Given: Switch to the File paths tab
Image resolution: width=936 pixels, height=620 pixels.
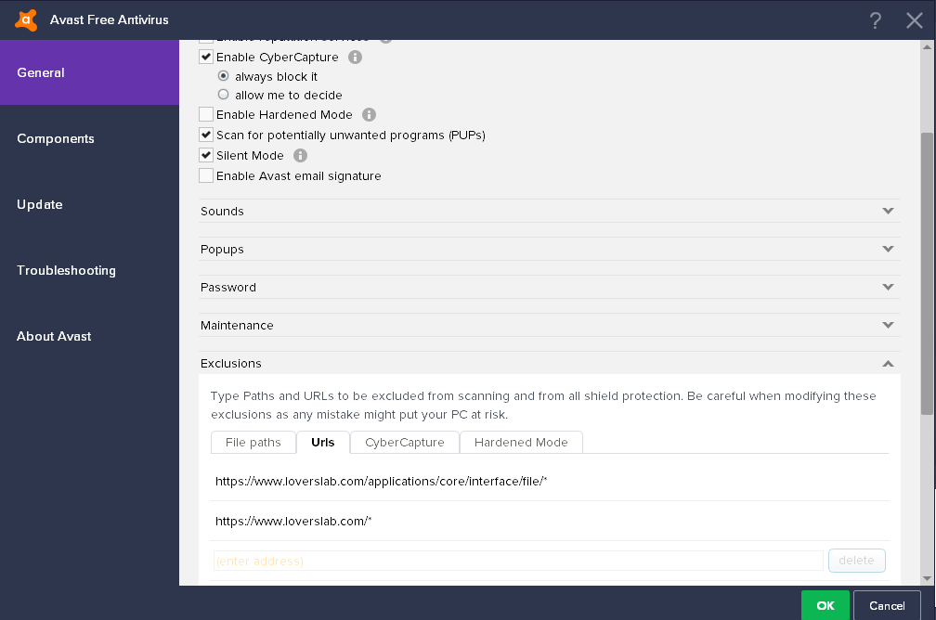Looking at the screenshot, I should point(253,442).
